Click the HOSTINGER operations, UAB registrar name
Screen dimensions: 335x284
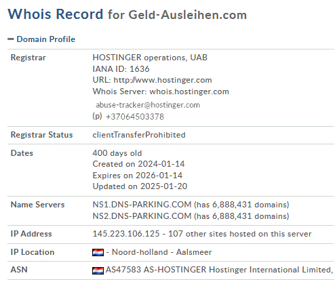tap(150, 58)
